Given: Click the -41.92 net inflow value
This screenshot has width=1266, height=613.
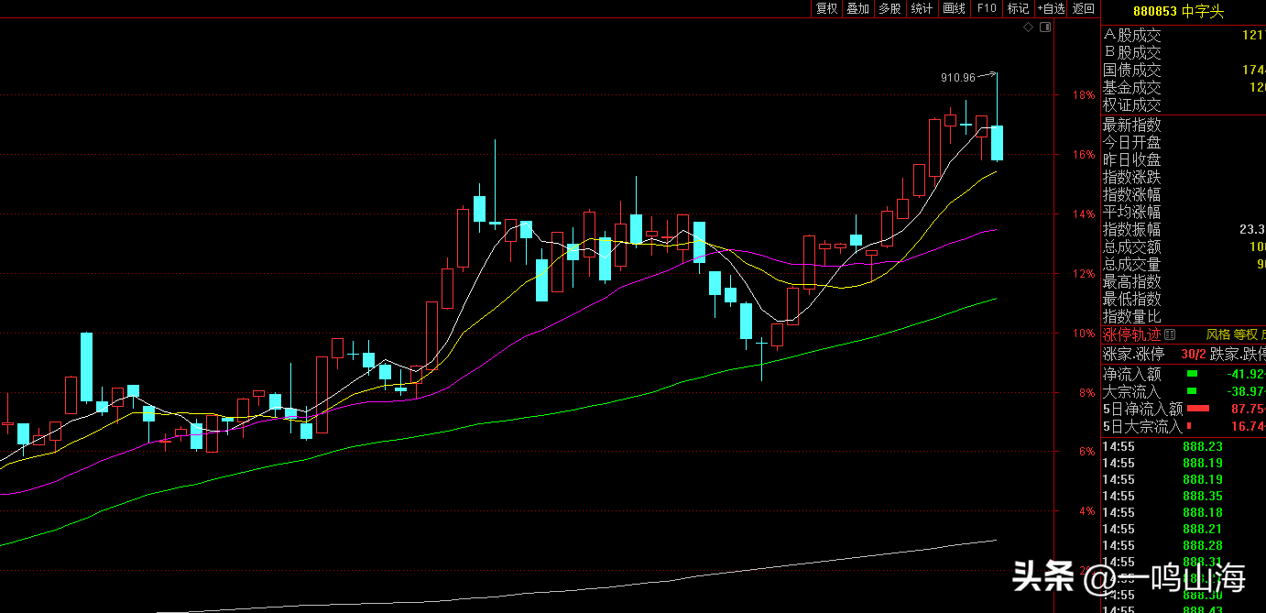Looking at the screenshot, I should [1246, 374].
